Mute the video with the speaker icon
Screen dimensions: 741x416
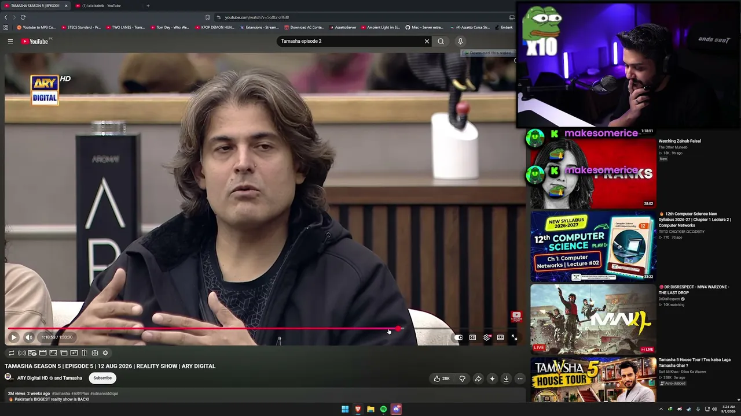29,337
